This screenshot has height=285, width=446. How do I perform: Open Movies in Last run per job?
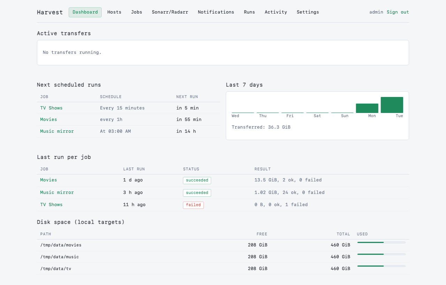(x=48, y=180)
